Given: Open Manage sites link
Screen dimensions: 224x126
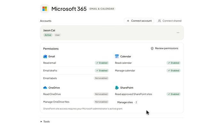Looking at the screenshot, I should click(x=125, y=102).
